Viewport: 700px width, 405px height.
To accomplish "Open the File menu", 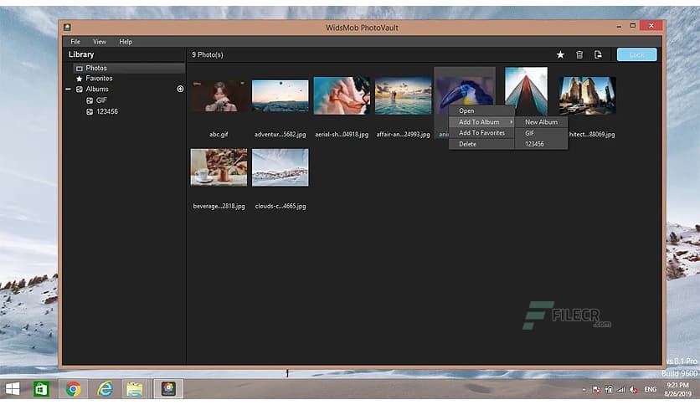I will 75,42.
